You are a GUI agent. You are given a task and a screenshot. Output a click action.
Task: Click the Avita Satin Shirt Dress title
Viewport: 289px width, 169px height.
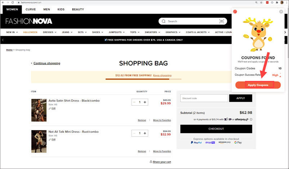click(74, 101)
